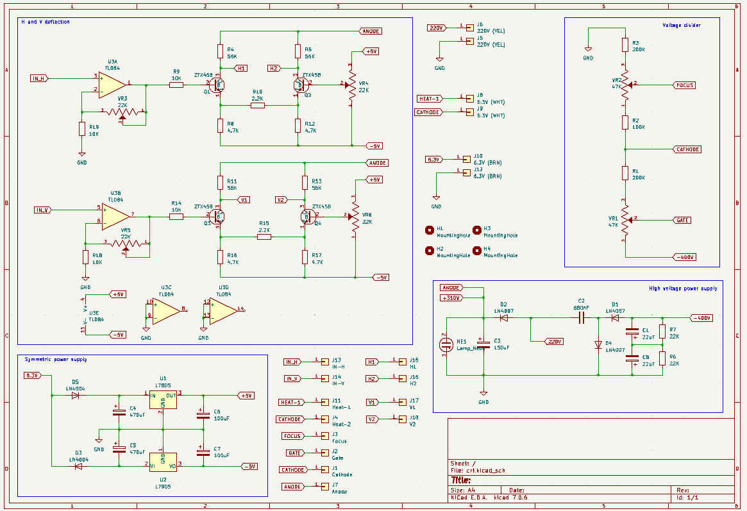Viewport: 747px width, 511px height.
Task: Click resistor R4 56K
Action: point(220,51)
